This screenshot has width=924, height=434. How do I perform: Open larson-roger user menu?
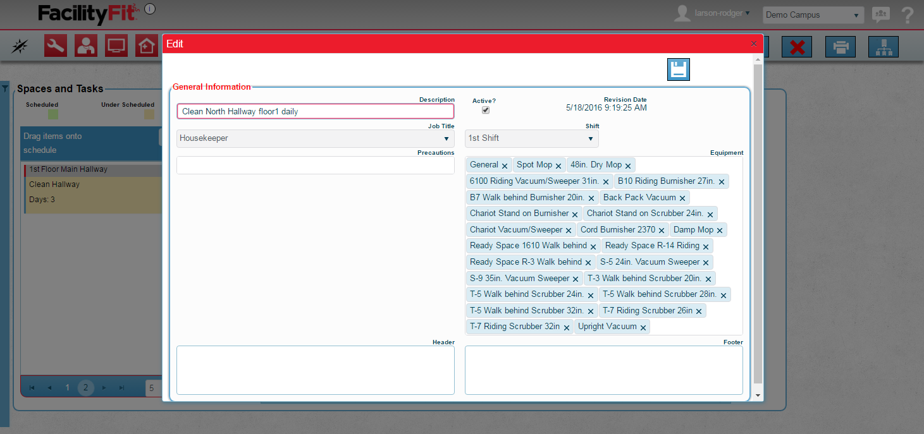[722, 13]
